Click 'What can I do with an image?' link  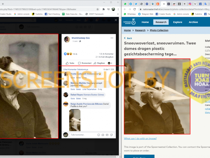pyautogui.click(x=140, y=138)
